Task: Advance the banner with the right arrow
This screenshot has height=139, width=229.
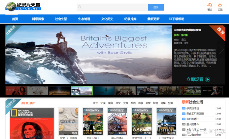Action: click(x=221, y=49)
